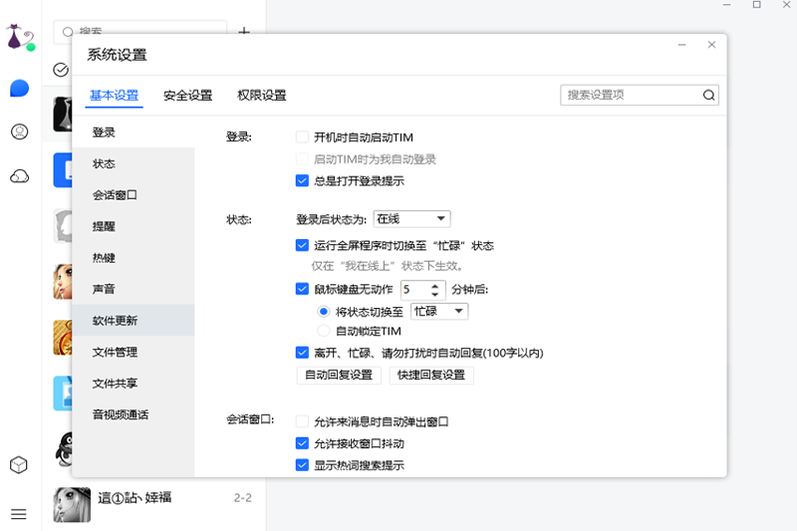Click the magnifier icon in settings search
797x531 pixels.
click(708, 96)
